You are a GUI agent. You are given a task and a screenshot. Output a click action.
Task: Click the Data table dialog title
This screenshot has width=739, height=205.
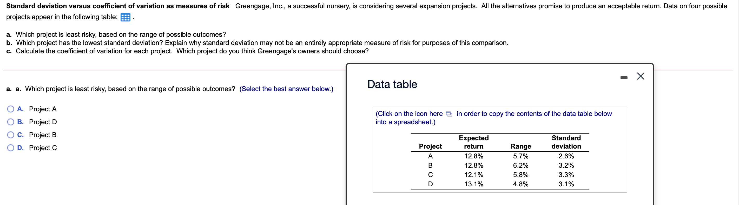coord(392,84)
